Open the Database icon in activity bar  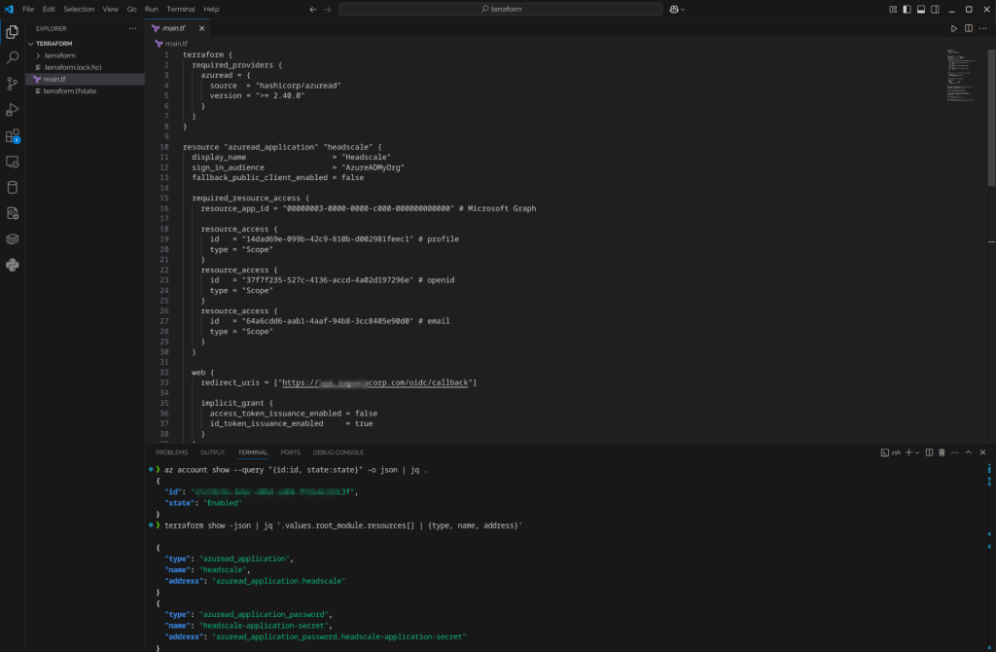pos(12,188)
